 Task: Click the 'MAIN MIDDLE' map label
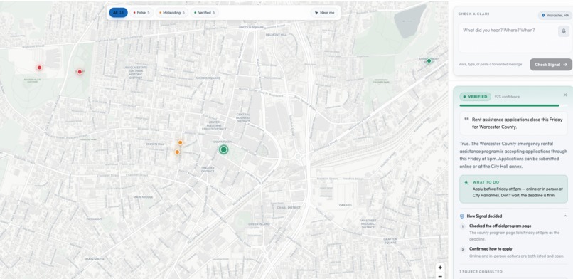(143, 196)
